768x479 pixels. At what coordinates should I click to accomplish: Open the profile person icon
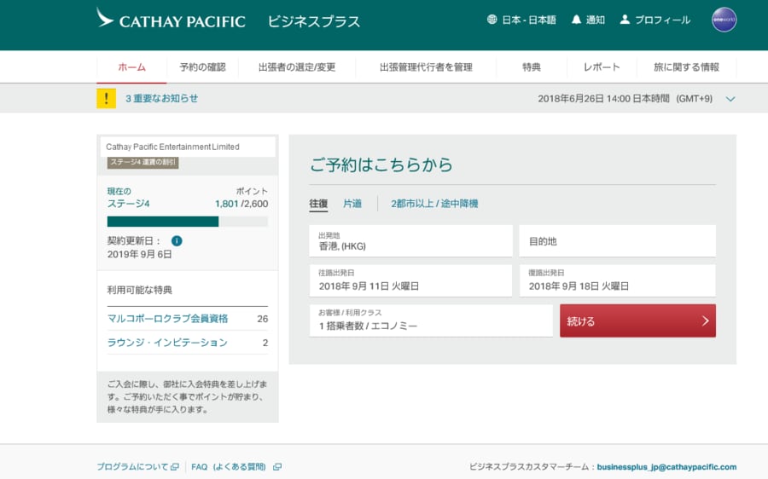click(625, 20)
